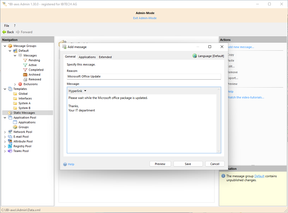Select the Teams Pool icon

pos(10,151)
